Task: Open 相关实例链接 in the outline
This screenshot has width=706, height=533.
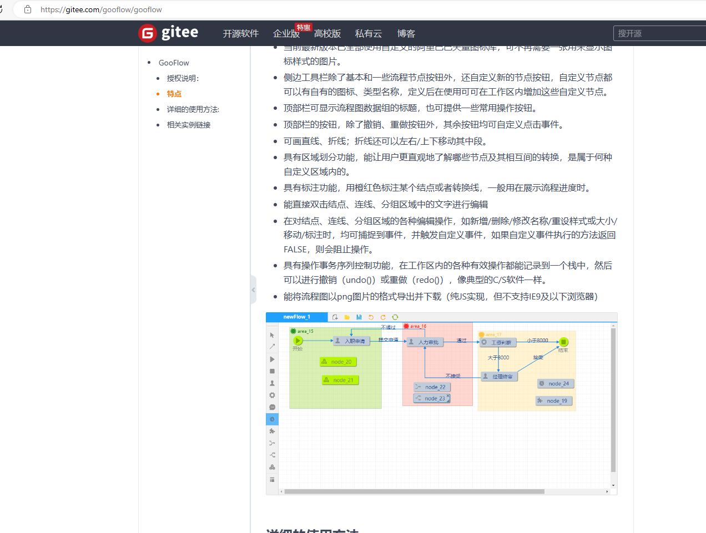Action: [x=189, y=125]
